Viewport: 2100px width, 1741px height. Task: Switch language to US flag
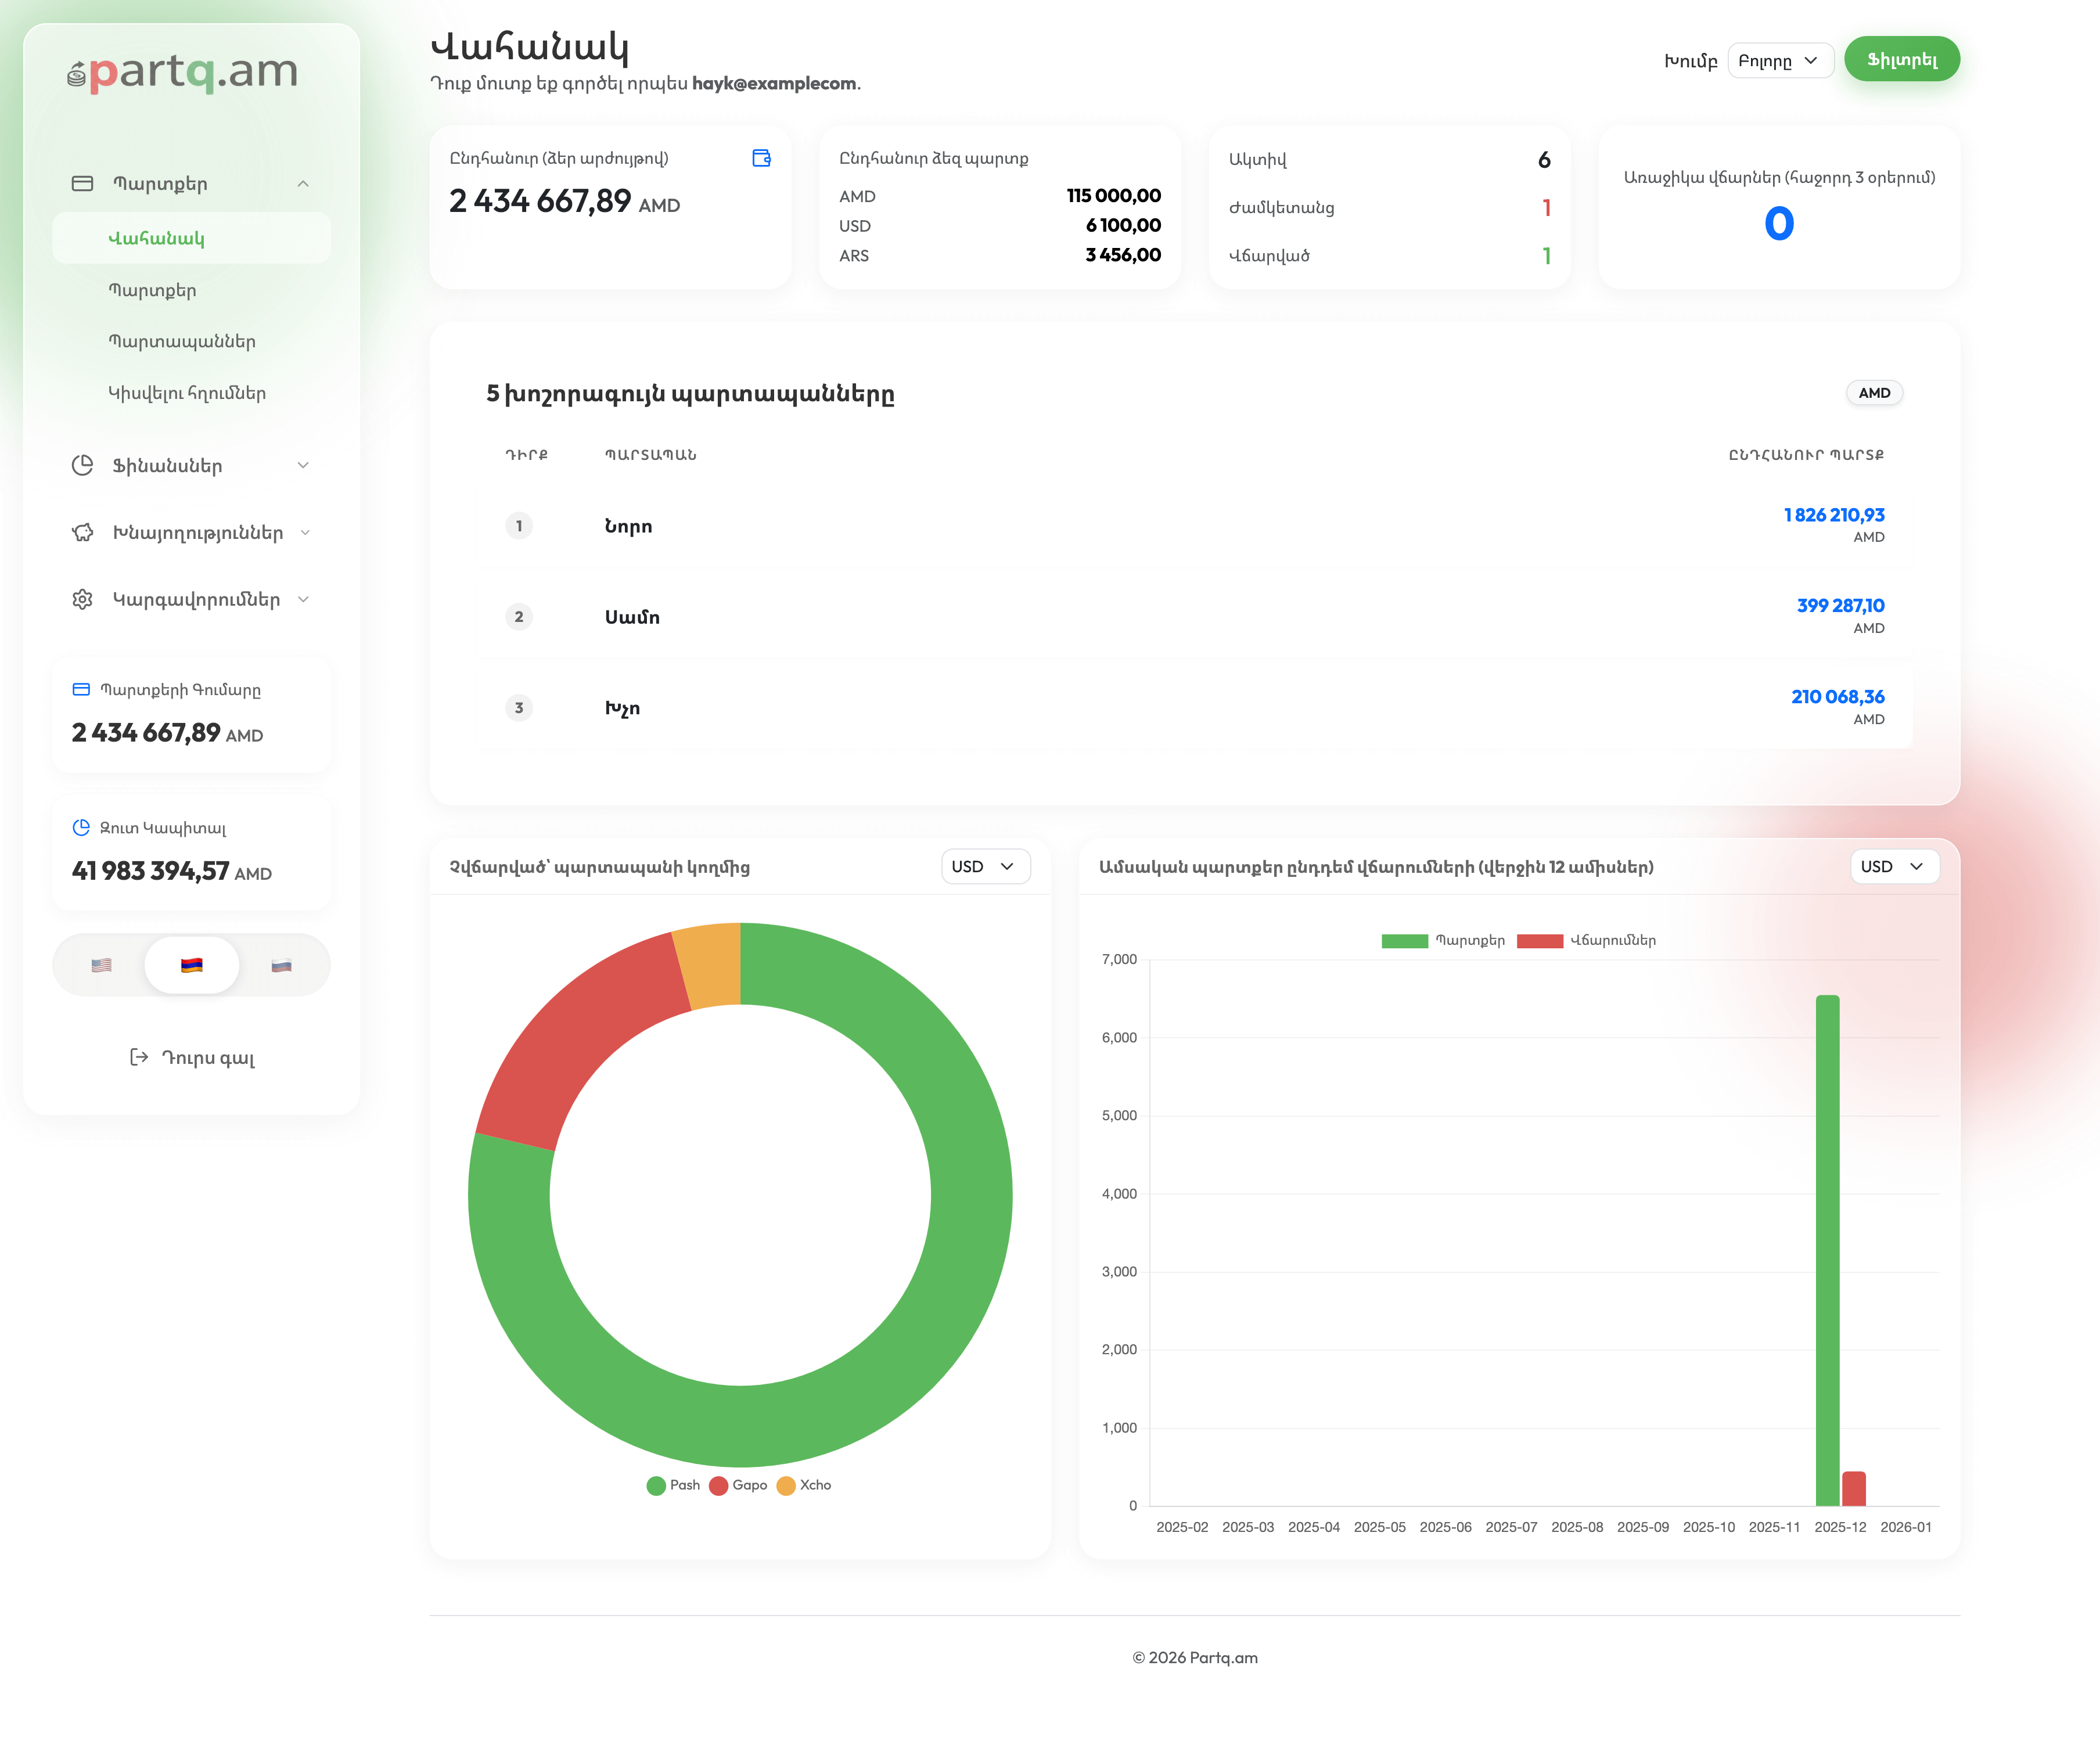coord(101,965)
